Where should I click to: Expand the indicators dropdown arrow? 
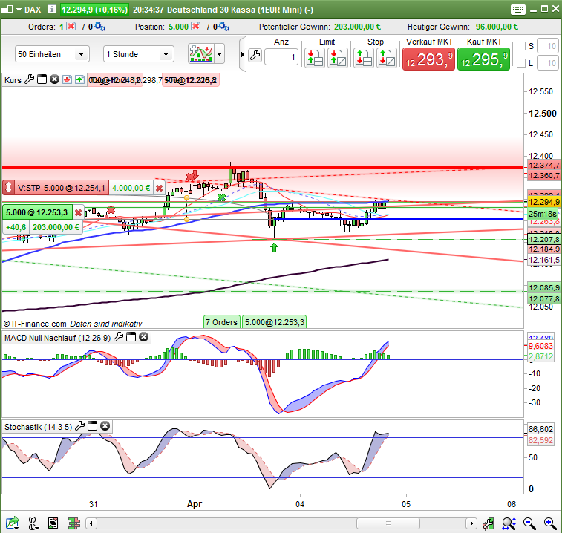(x=219, y=54)
